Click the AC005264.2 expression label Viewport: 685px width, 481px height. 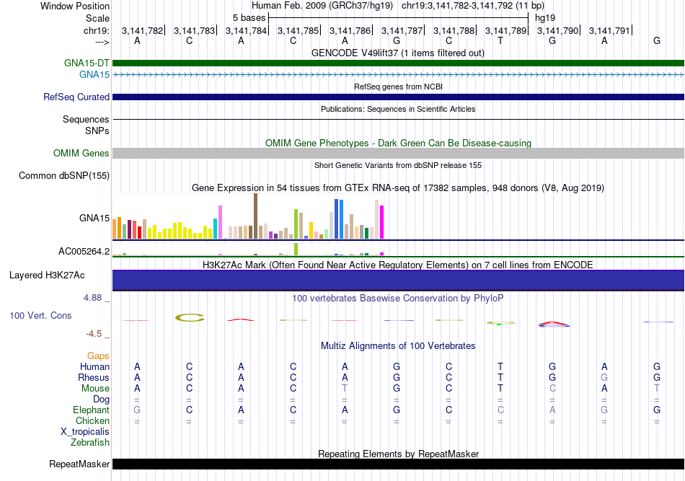[84, 251]
